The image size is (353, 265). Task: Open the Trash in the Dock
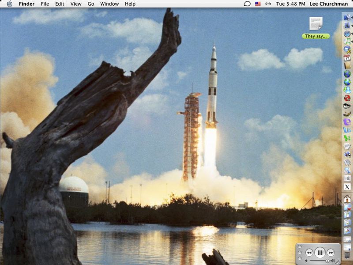[347, 255]
